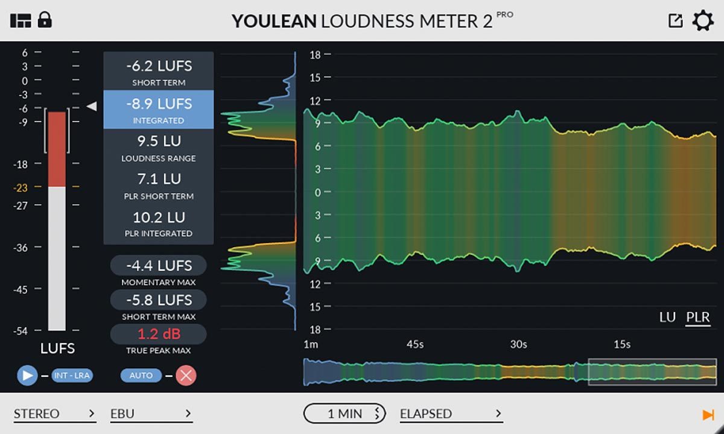This screenshot has height=434, width=724.
Task: Change the 1 MIN time range stepper
Action: click(344, 414)
